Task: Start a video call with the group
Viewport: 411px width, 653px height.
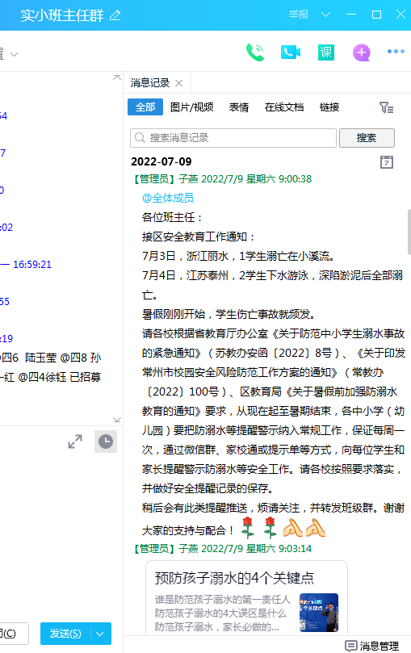Action: click(291, 52)
